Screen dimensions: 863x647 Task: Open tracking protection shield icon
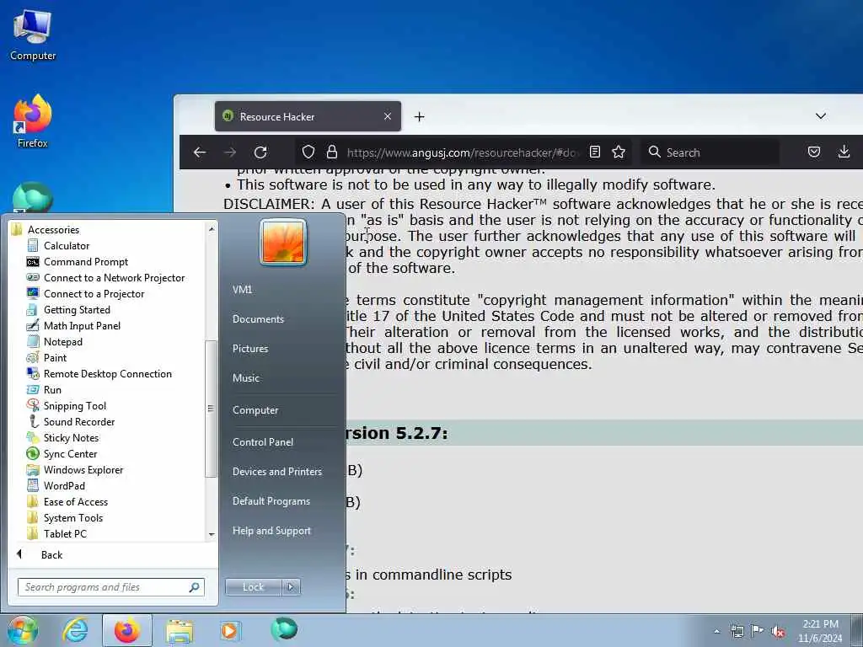[308, 152]
